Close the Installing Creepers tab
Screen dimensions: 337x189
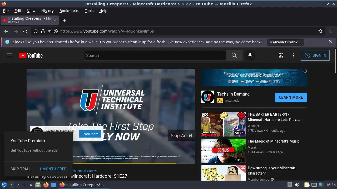pos(54,20)
